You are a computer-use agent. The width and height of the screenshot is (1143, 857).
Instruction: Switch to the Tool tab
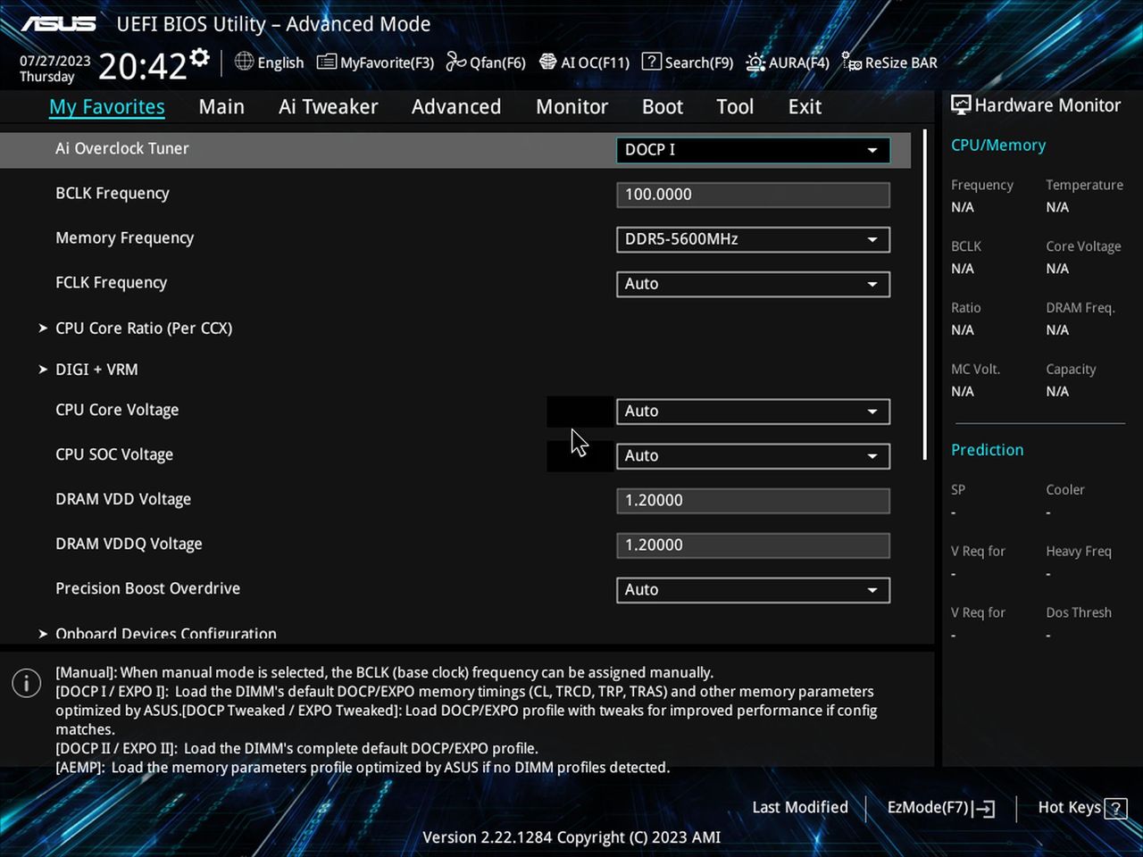click(x=735, y=107)
